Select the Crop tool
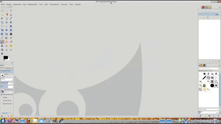This screenshot has width=221, height=124. (x=7, y=26)
